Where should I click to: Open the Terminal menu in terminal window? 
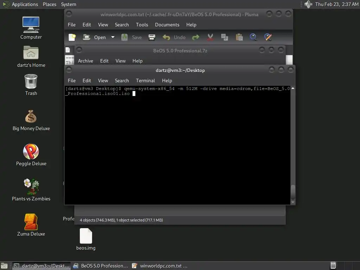(x=145, y=81)
